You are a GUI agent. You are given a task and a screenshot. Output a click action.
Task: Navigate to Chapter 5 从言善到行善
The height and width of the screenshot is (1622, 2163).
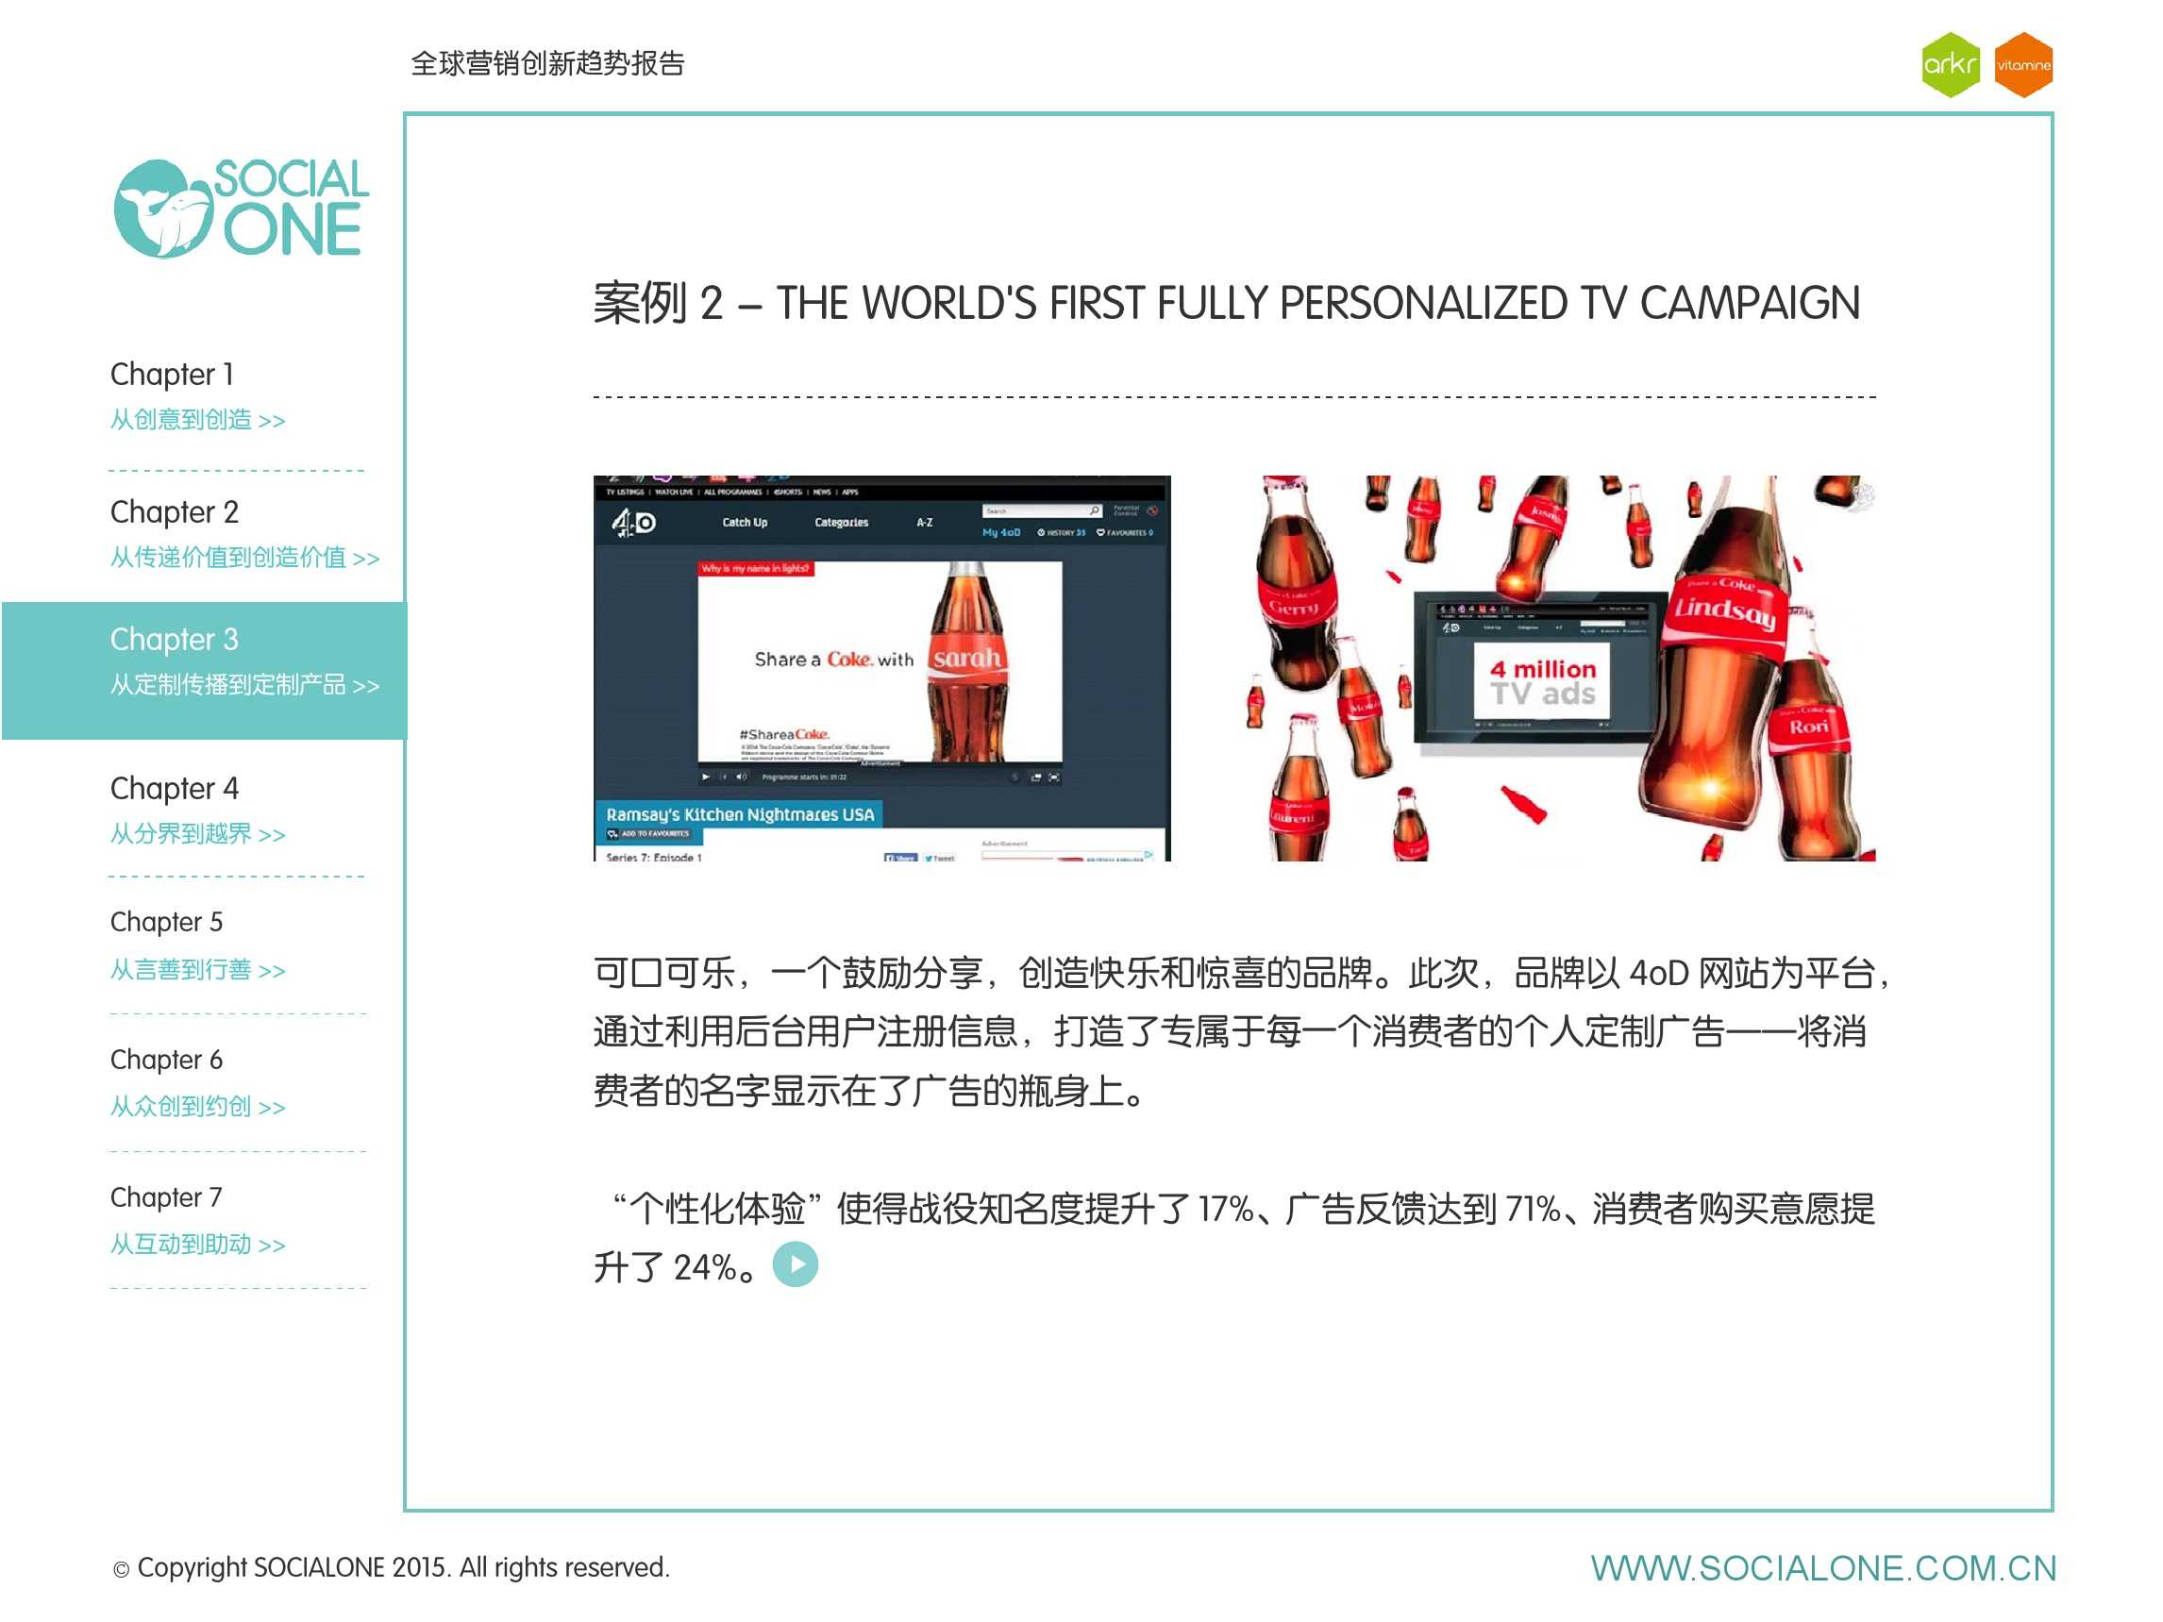196,970
